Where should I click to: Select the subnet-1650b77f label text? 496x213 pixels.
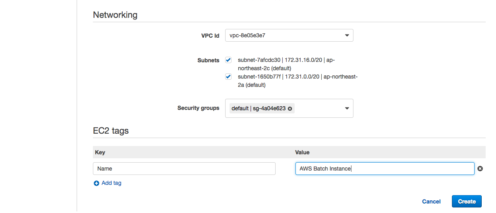[x=297, y=81]
